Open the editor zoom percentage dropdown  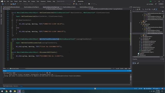7,69
